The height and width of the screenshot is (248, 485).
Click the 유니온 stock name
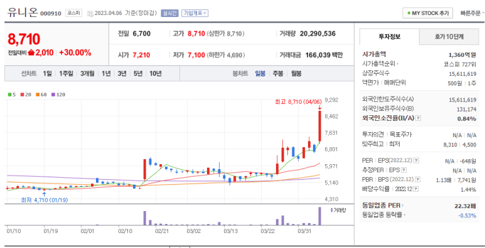(x=22, y=13)
